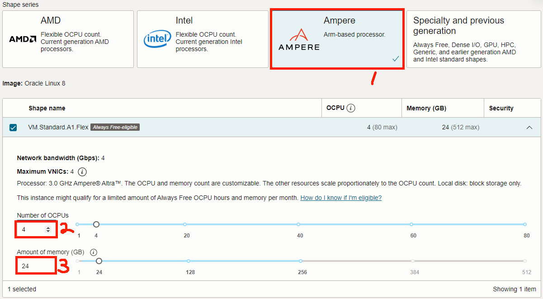Open the Amount of memory info icon
This screenshot has height=299, width=543.
pos(94,252)
